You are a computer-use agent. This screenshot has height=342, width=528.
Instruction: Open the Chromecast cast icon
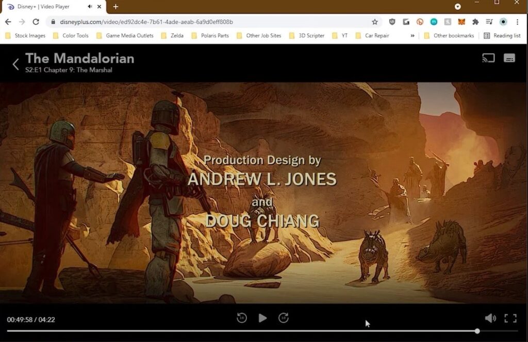pos(488,58)
